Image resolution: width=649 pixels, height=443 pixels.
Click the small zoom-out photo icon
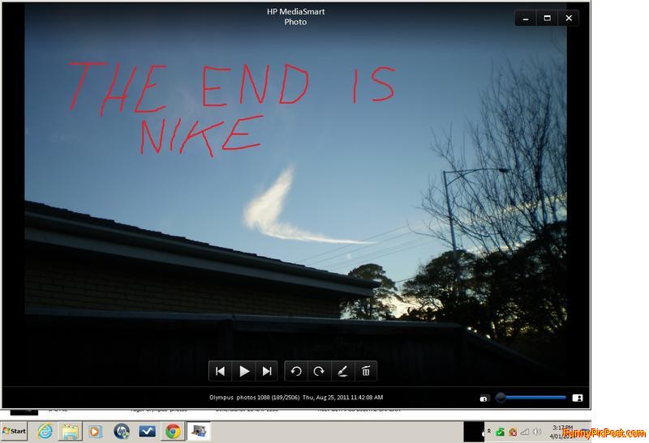click(x=484, y=398)
